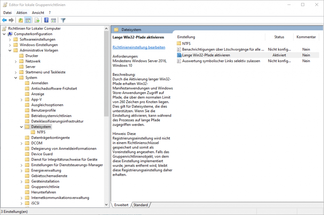Select NTFS under Dateisystem in the tree

(41, 132)
